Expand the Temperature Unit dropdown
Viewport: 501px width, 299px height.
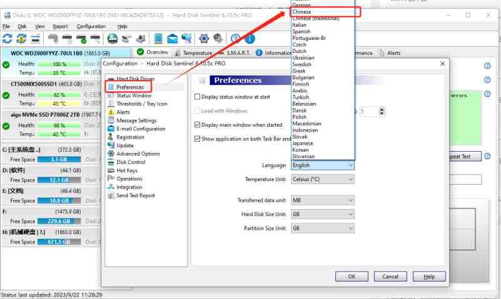pos(323,179)
